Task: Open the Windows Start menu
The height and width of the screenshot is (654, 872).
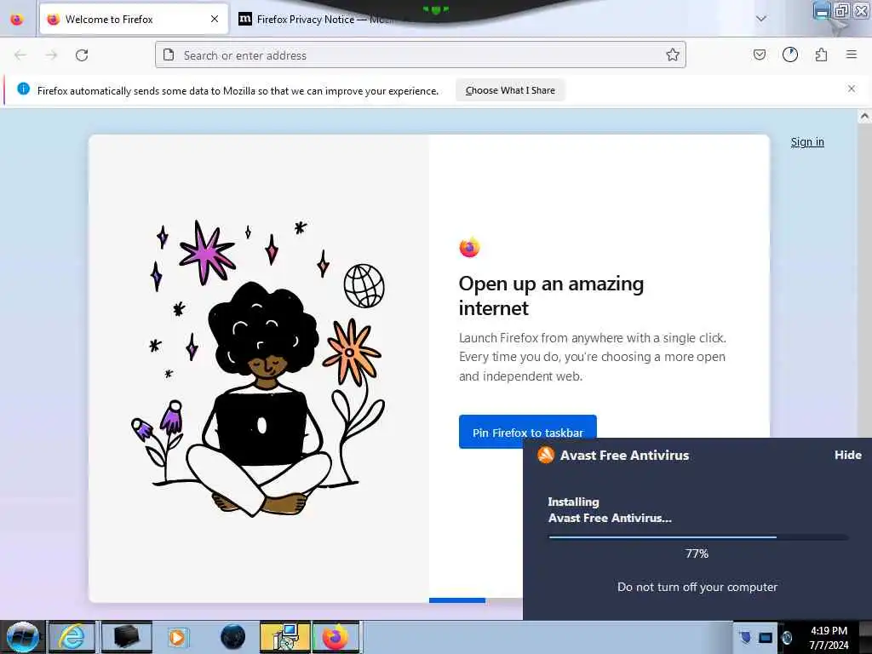Action: pos(22,637)
